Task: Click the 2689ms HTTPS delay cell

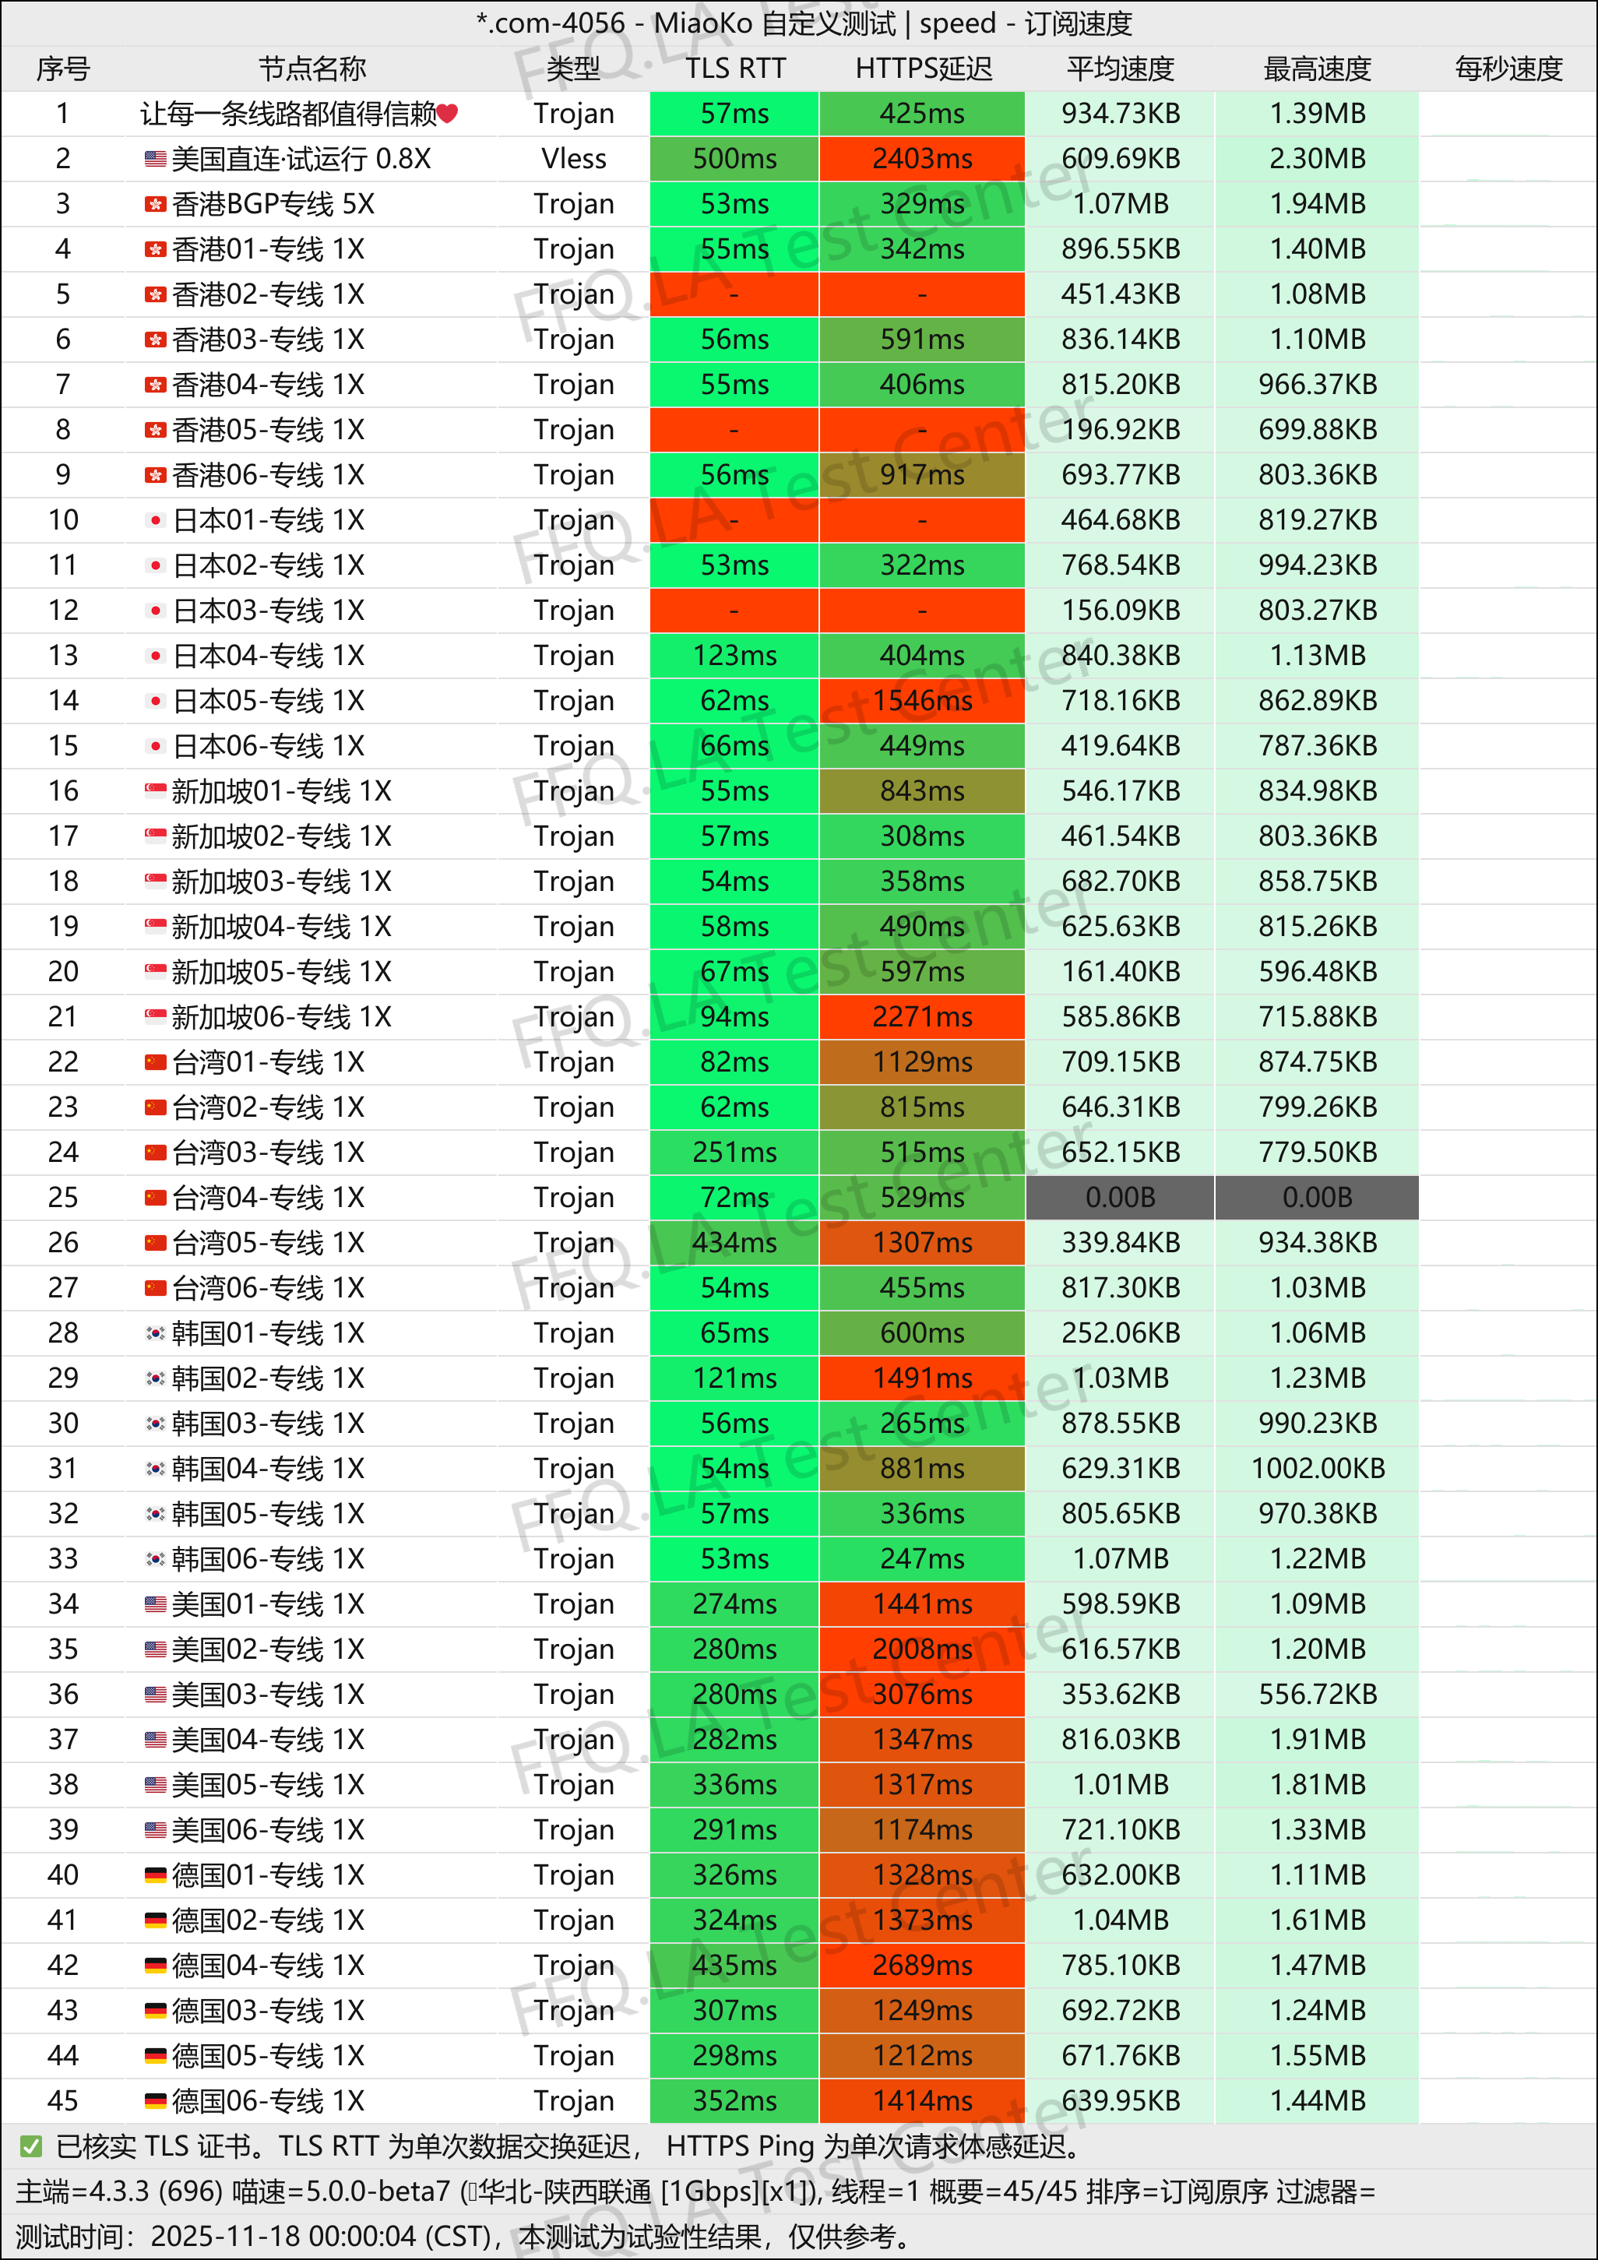Action: coord(923,1966)
